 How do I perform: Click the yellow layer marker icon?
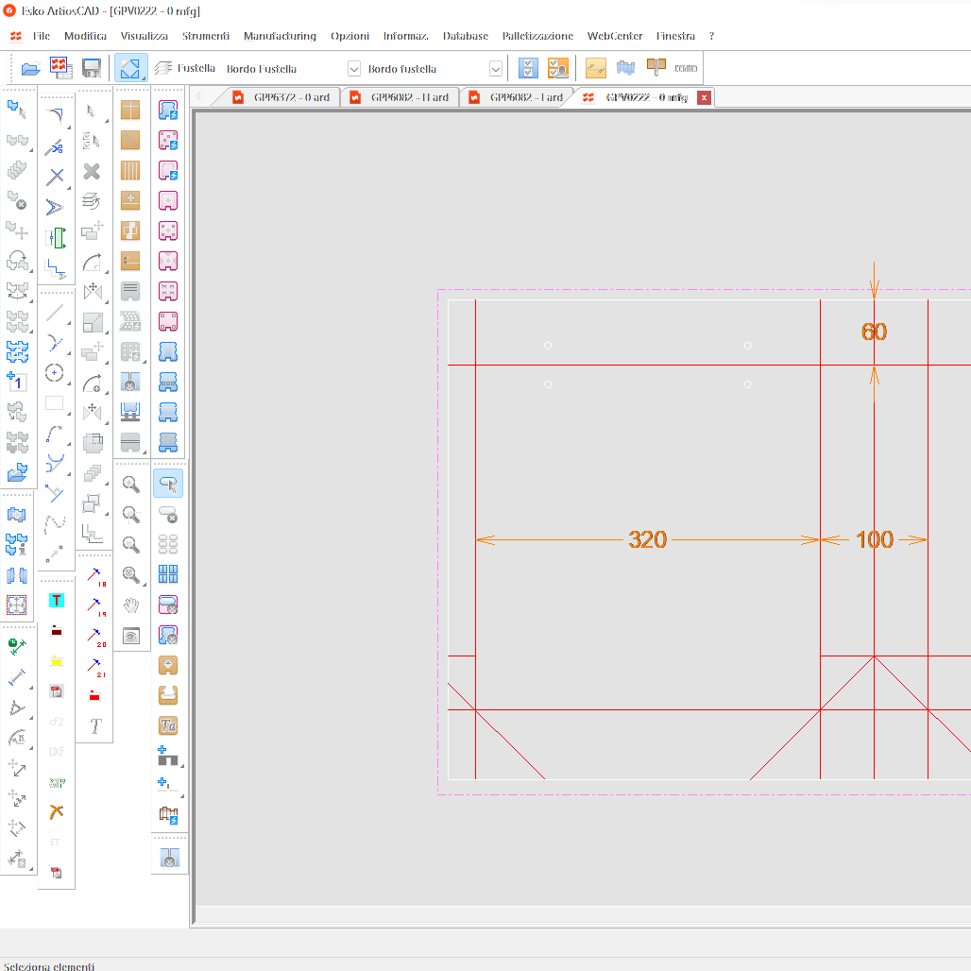pyautogui.click(x=57, y=661)
